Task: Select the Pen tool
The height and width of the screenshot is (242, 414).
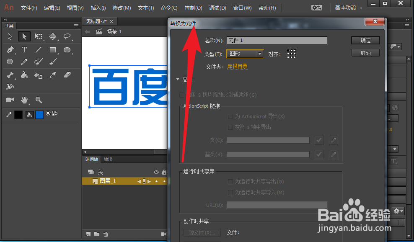Action: [10, 49]
